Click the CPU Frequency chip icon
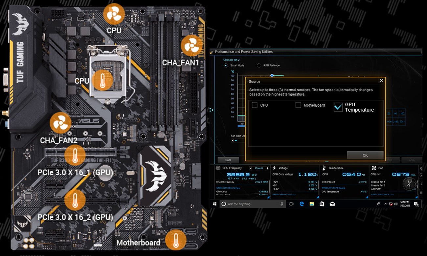 218,168
